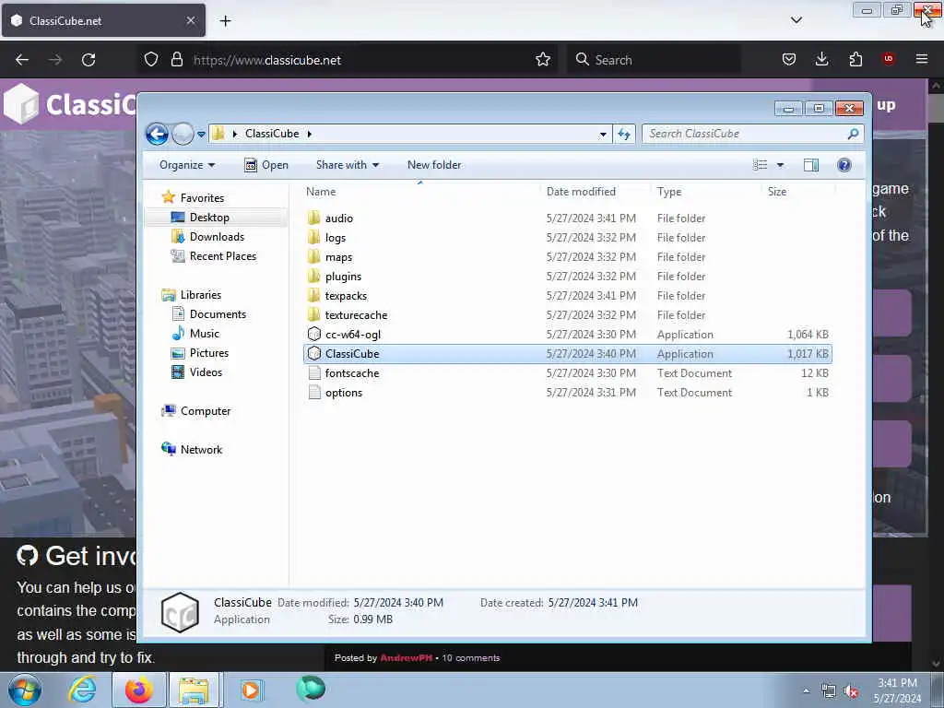Close the ClassiCube.net tab
The width and height of the screenshot is (944, 708).
190,20
